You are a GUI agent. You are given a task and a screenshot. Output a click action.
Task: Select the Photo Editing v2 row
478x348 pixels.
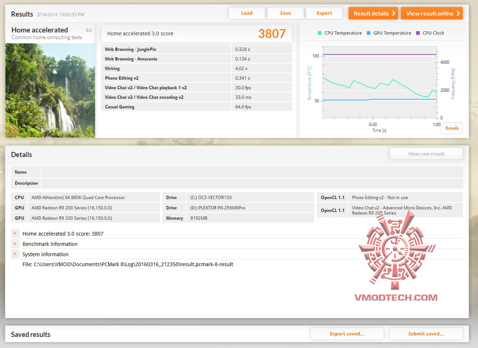(197, 78)
